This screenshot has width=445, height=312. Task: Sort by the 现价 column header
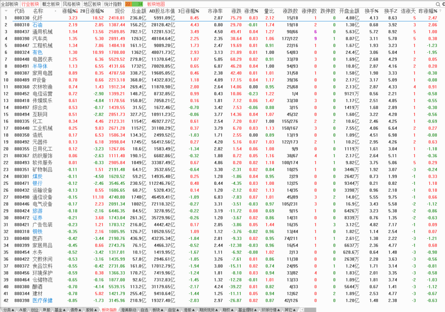(x=120, y=11)
